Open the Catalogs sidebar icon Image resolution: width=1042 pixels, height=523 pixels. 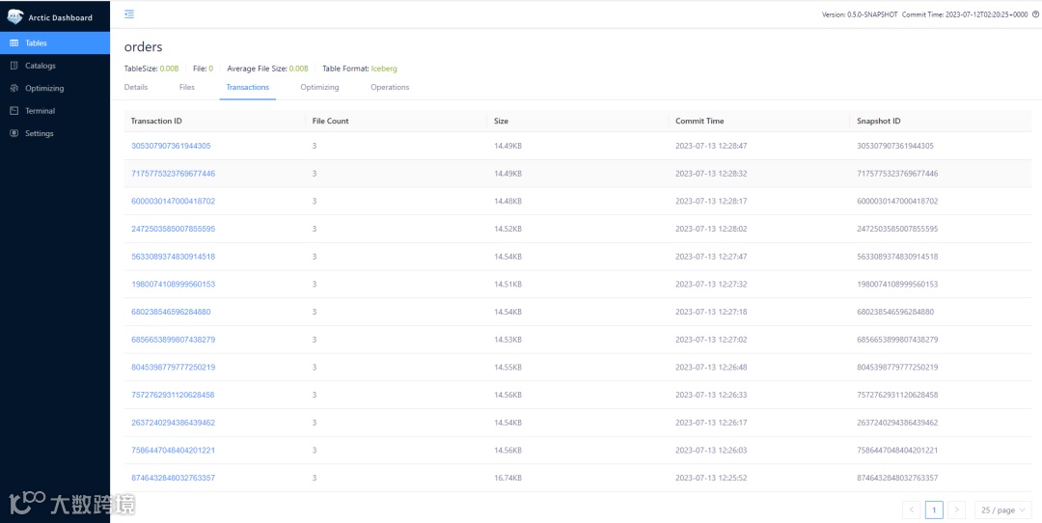(x=14, y=66)
